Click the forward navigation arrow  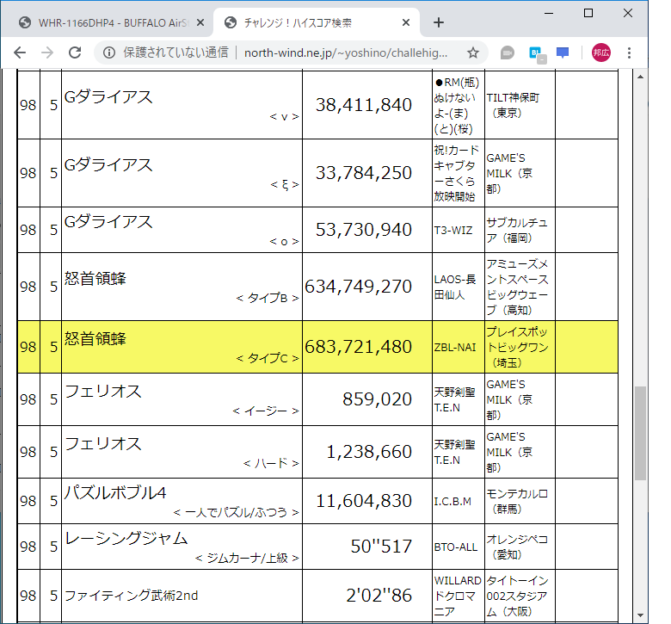47,53
